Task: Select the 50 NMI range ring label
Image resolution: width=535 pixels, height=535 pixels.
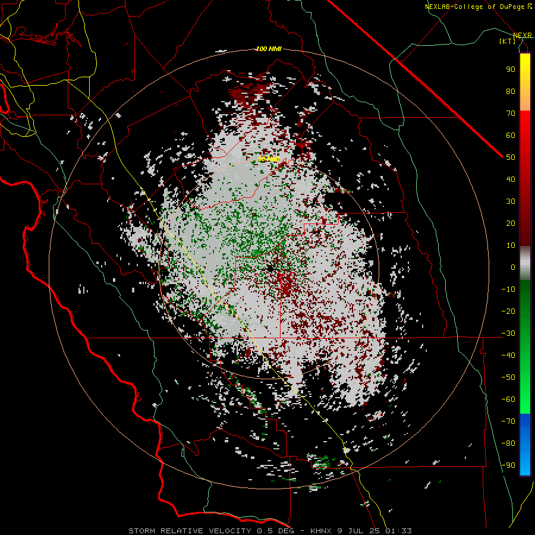Action: click(x=269, y=159)
